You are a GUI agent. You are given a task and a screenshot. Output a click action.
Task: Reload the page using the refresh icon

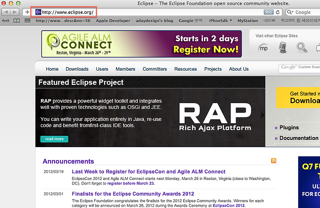tap(277, 12)
